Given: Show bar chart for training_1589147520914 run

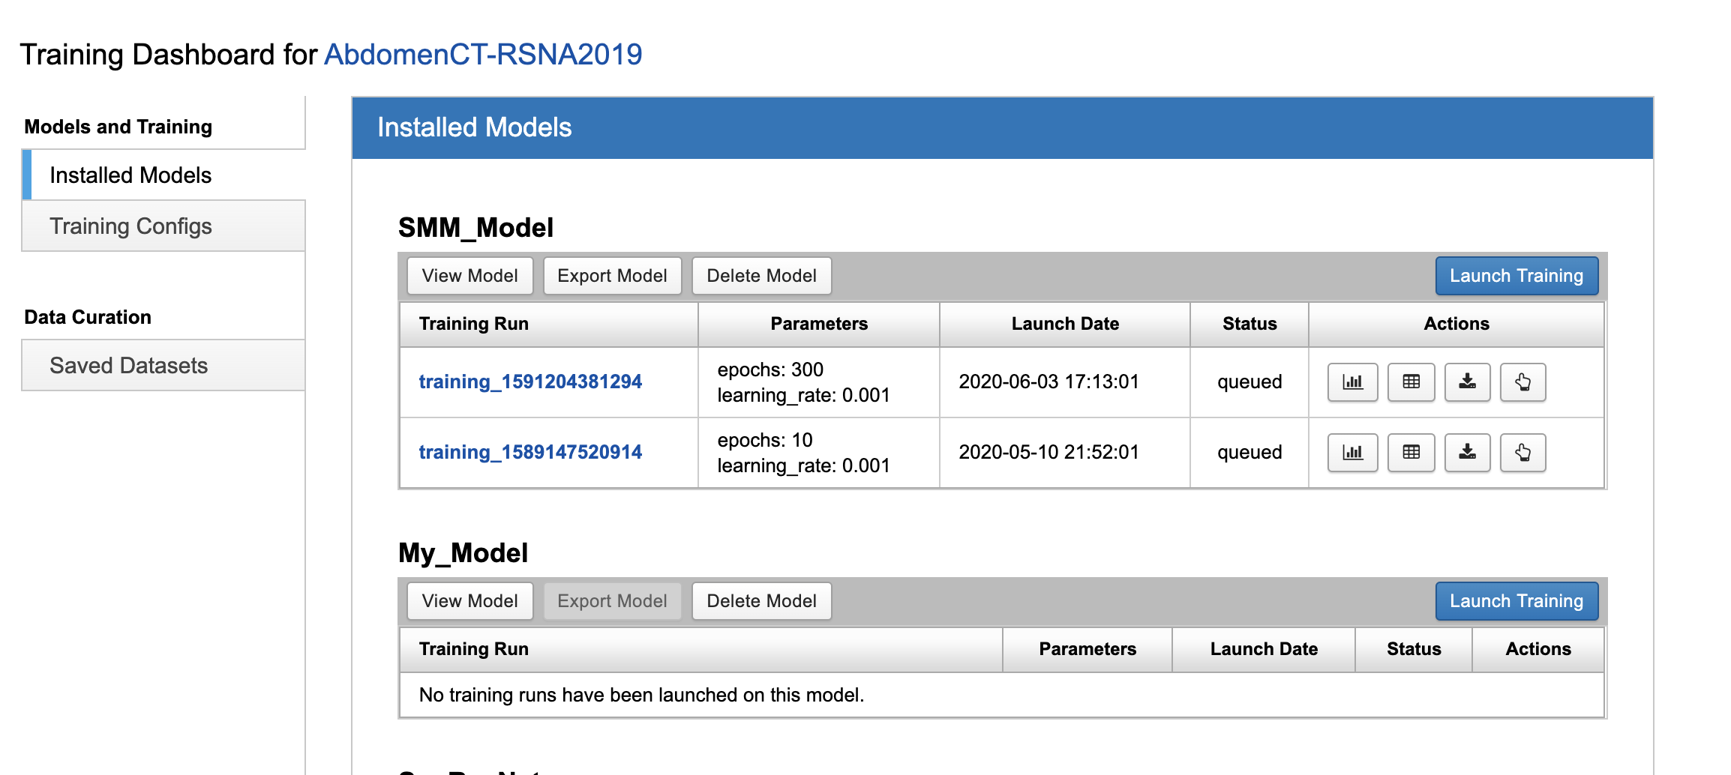Looking at the screenshot, I should pyautogui.click(x=1352, y=453).
